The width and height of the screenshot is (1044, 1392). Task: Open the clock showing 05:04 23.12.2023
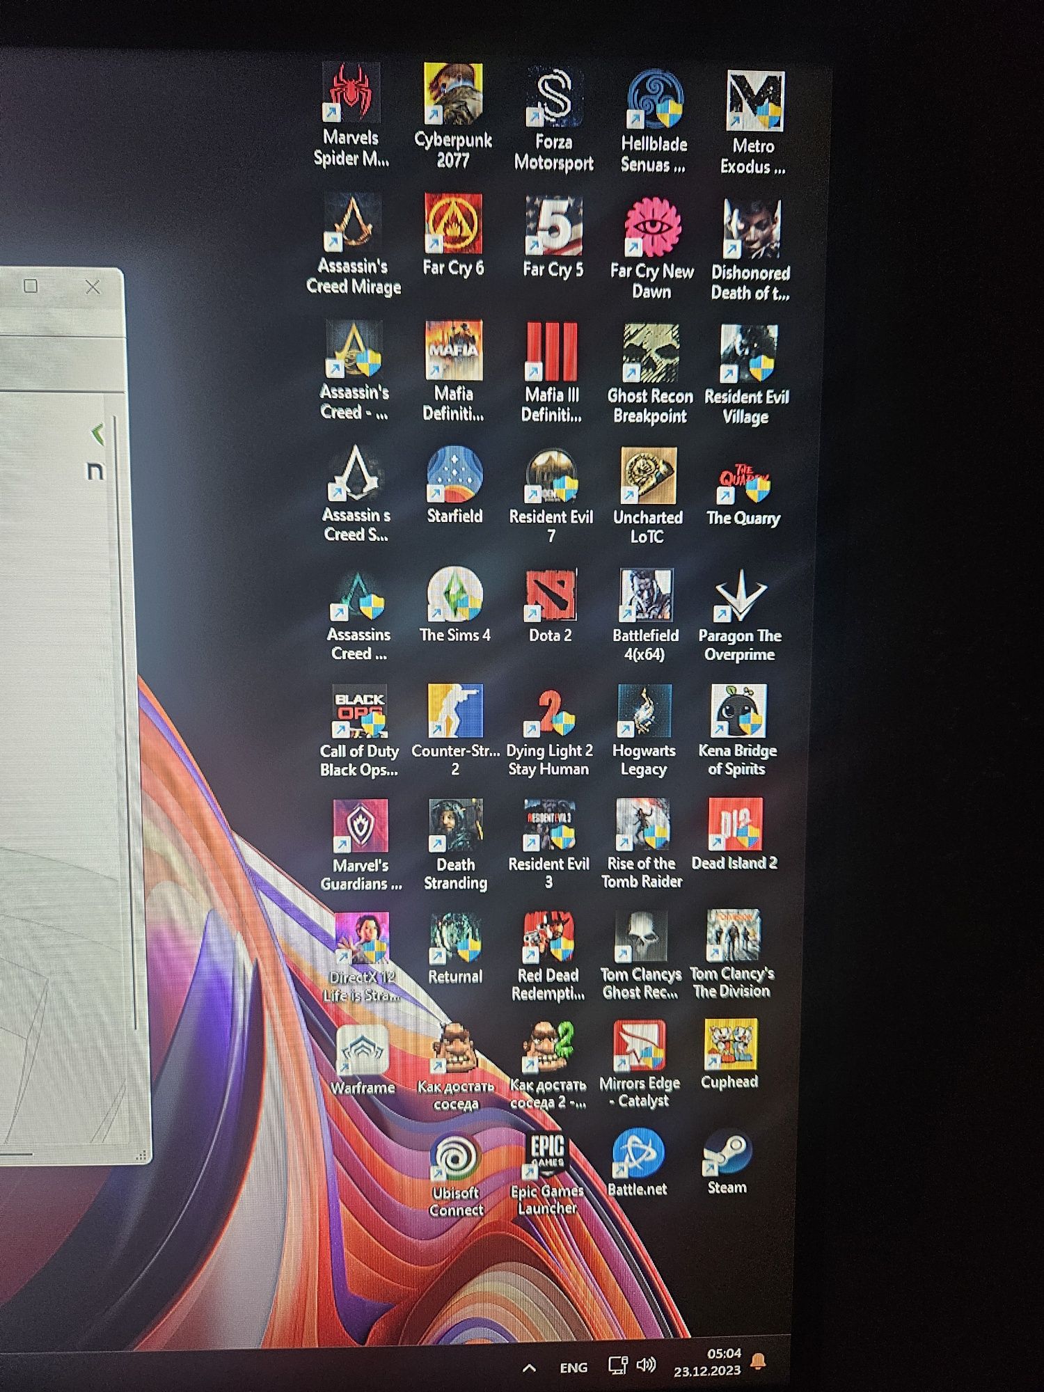(707, 1362)
